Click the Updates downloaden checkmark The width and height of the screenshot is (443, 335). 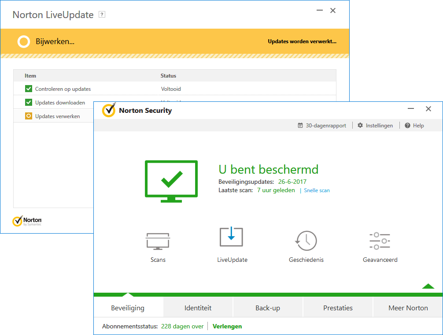(x=29, y=102)
